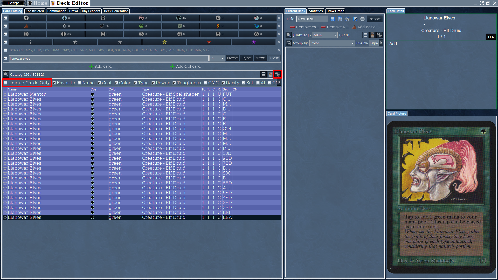
Task: Toggle the red mana color filter
Action: pyautogui.click(x=143, y=18)
